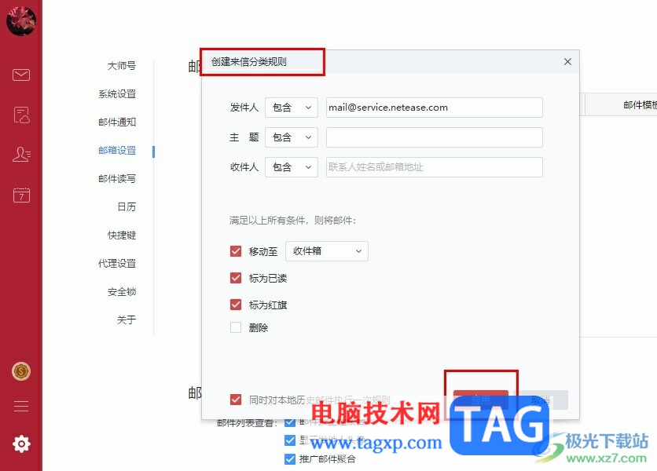This screenshot has width=657, height=471.
Task: Open the hamburger menu icon in sidebar
Action: click(x=21, y=406)
